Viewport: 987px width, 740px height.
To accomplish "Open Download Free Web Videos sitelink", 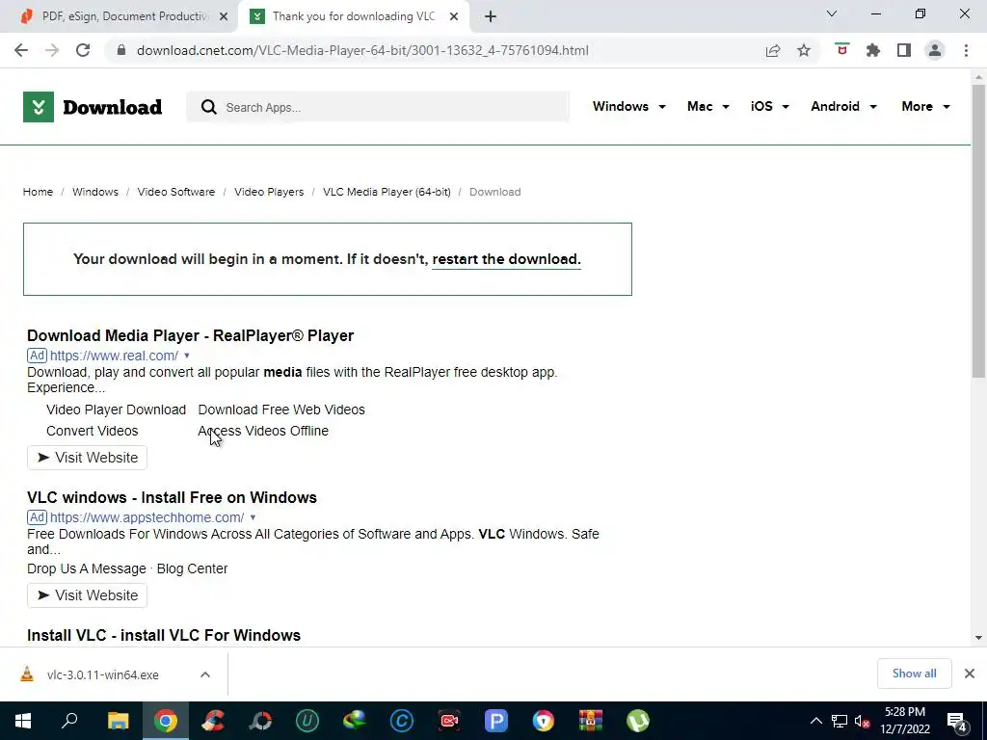I will coord(281,410).
